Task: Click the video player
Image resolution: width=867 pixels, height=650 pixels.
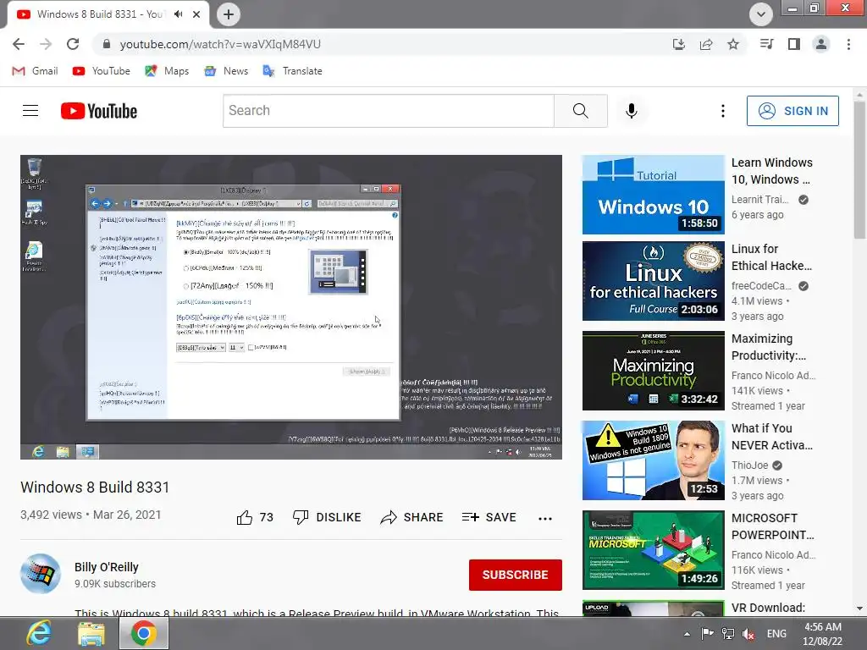Action: coord(291,306)
